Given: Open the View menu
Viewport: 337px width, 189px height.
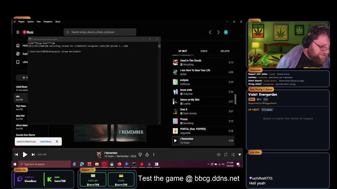Looking at the screenshot, I should point(39,22).
